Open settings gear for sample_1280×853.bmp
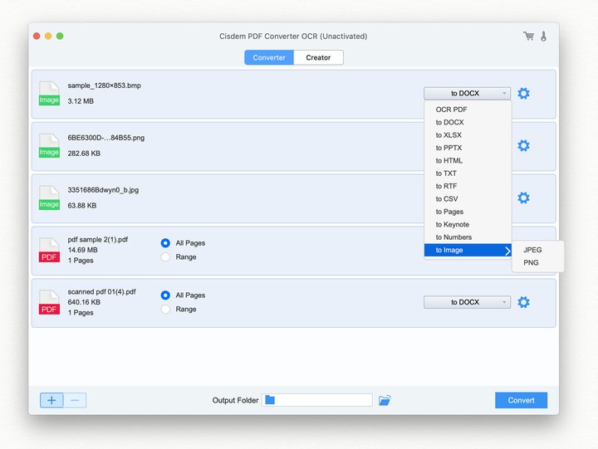 [523, 94]
